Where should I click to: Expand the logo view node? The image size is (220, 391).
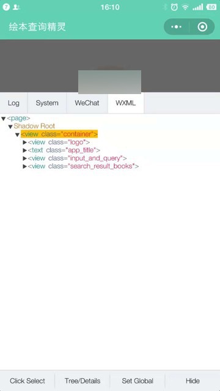click(24, 142)
